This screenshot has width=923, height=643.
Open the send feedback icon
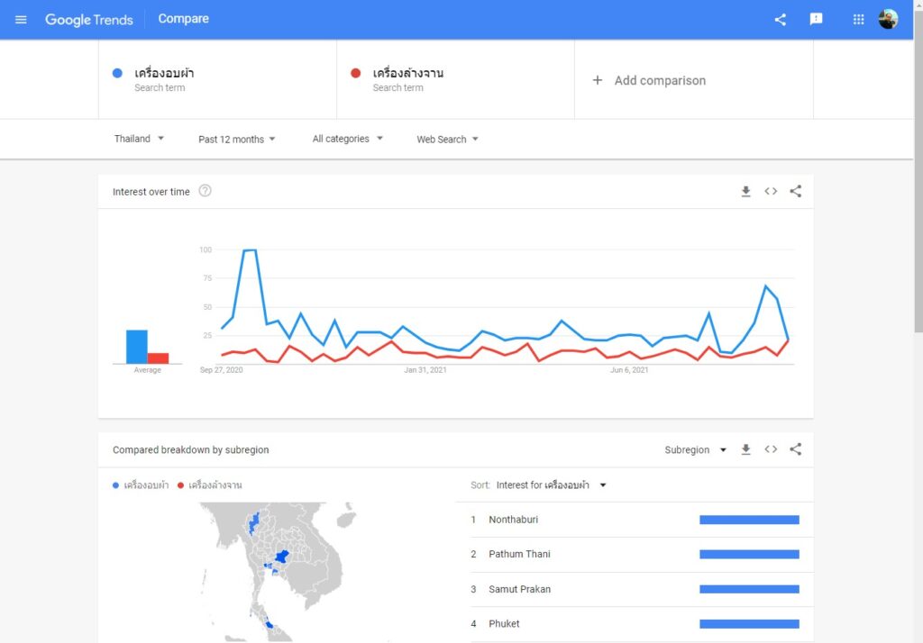pos(816,20)
